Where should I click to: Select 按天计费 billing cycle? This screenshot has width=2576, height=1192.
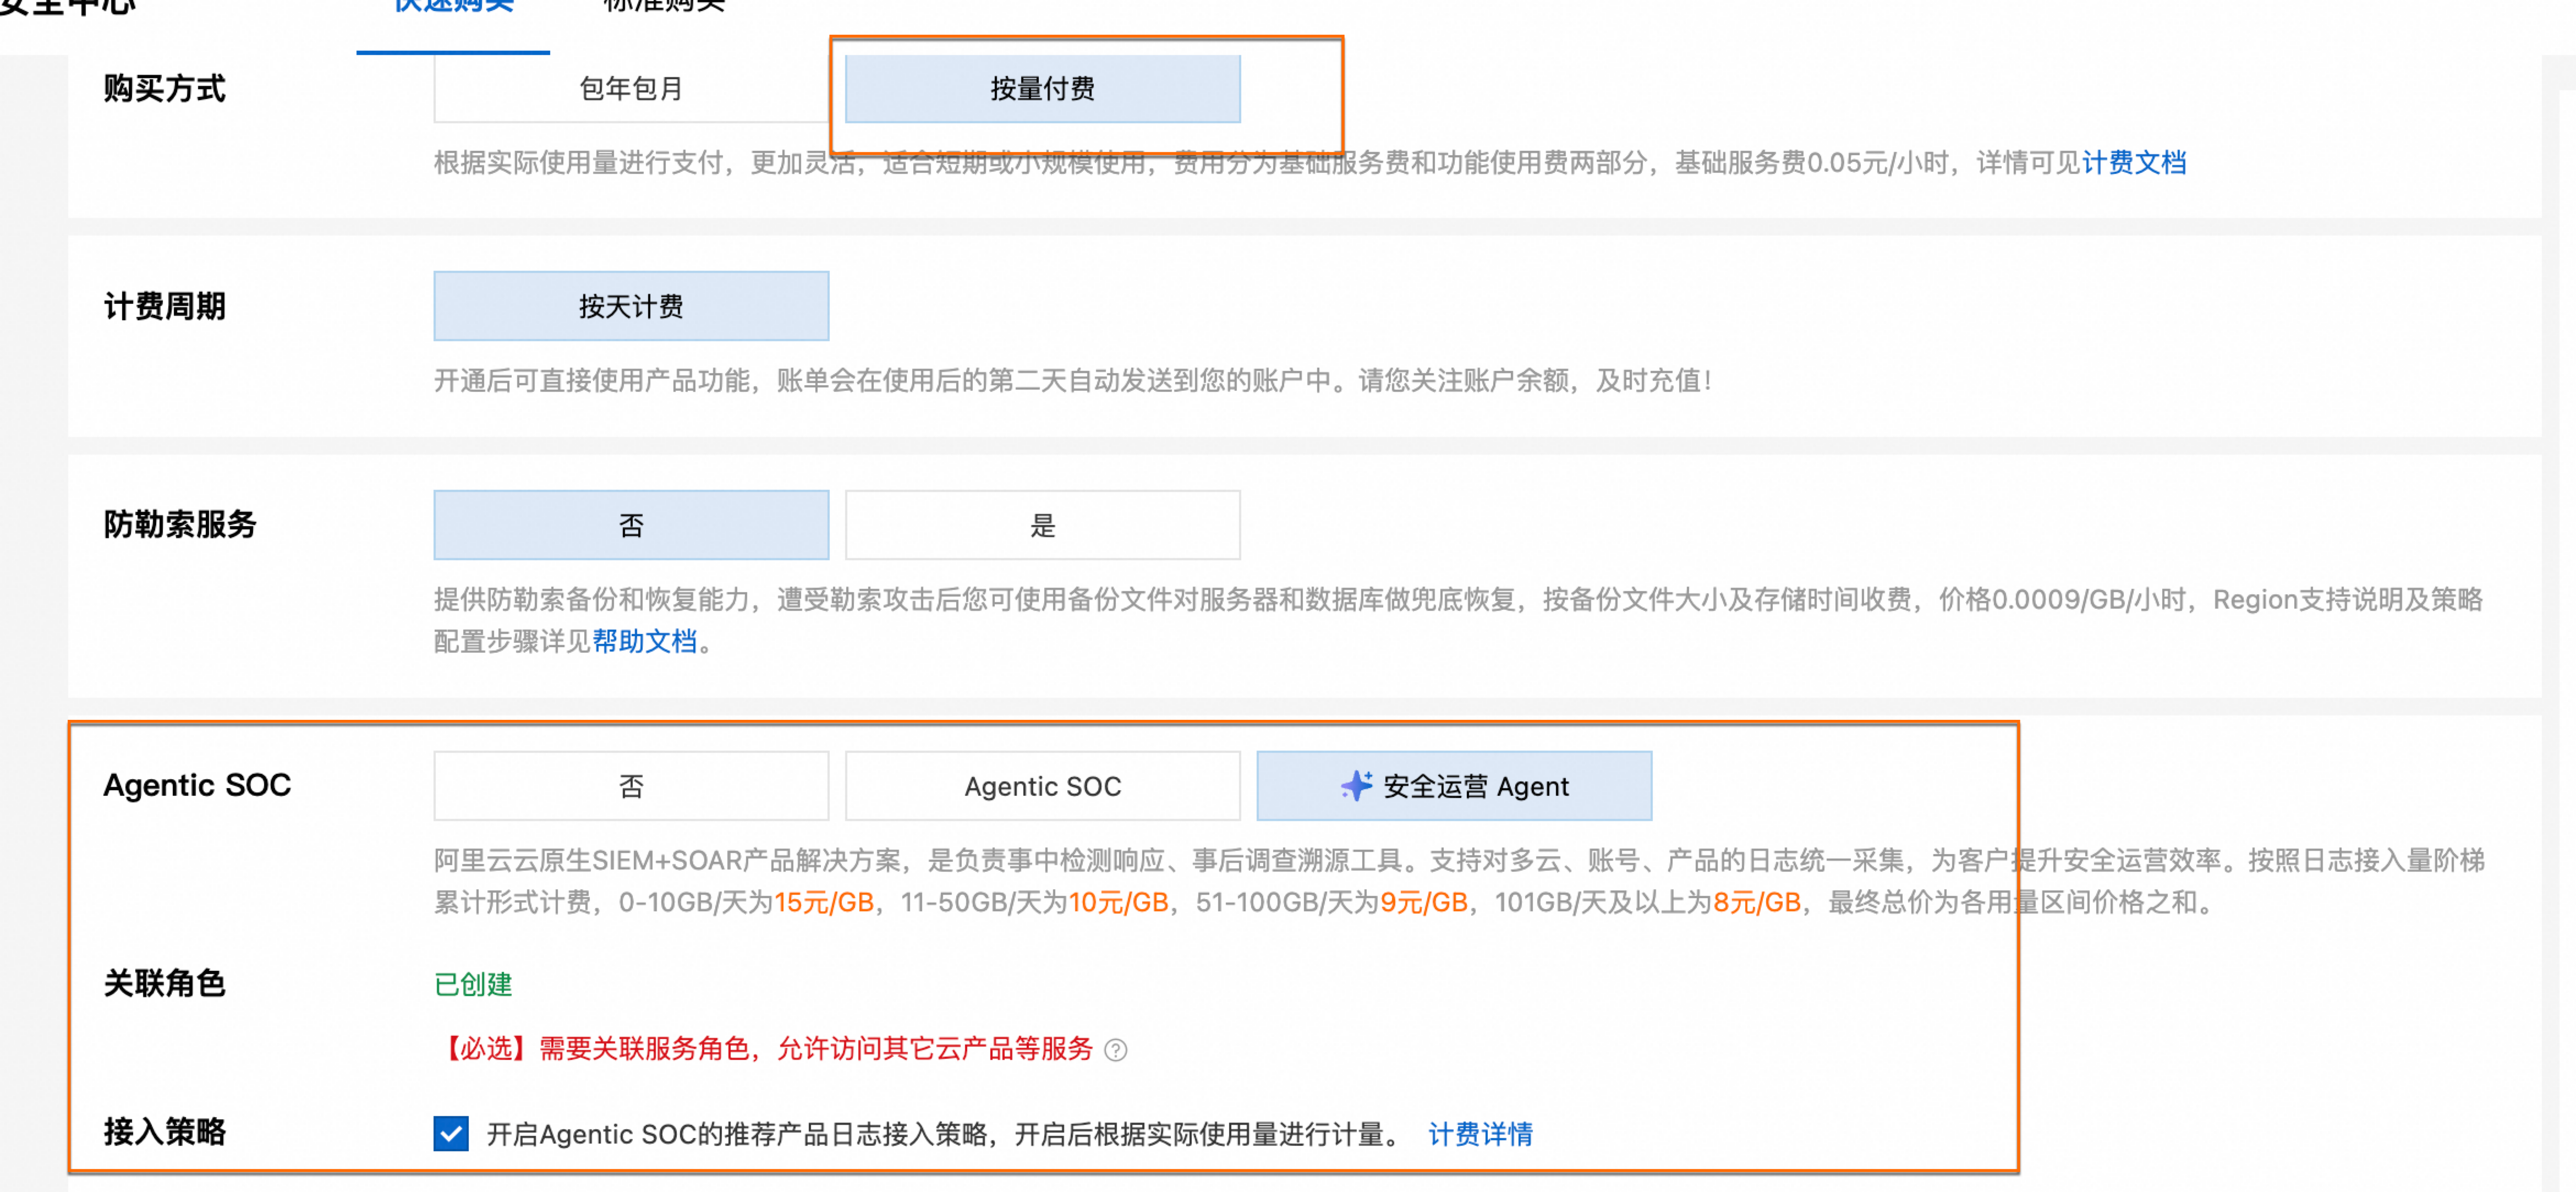[631, 306]
